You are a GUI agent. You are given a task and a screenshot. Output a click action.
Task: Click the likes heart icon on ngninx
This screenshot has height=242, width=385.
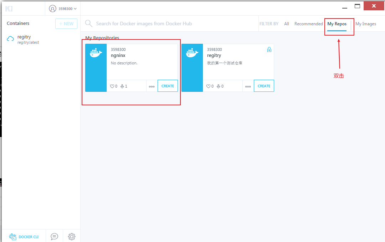point(112,86)
